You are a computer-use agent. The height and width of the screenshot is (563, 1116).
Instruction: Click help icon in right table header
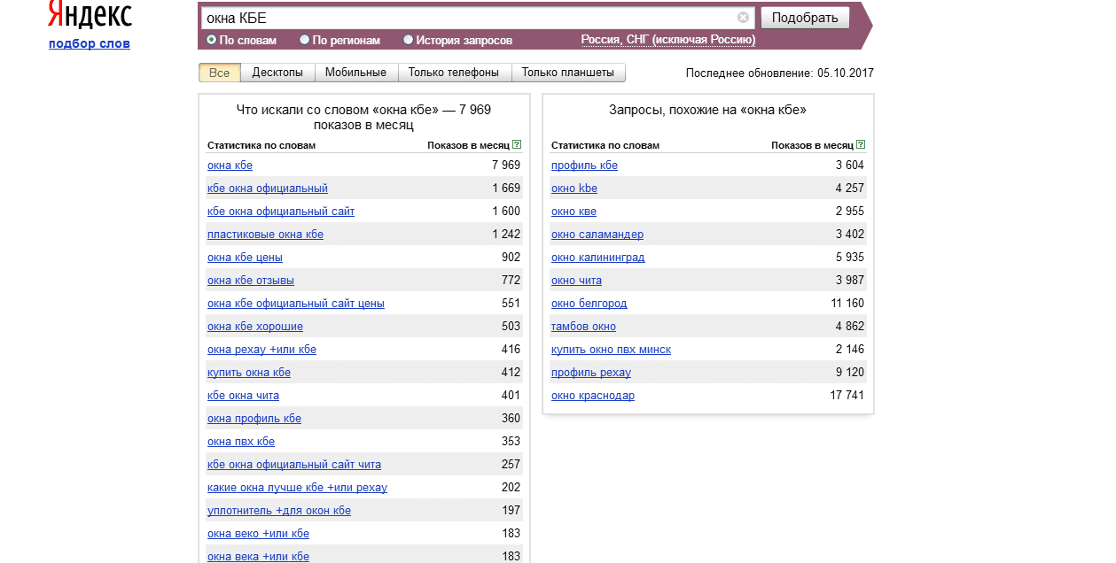pos(861,145)
